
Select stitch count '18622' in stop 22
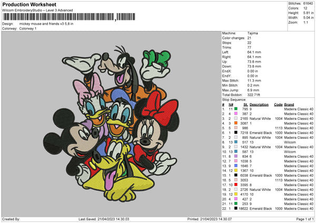(243, 209)
